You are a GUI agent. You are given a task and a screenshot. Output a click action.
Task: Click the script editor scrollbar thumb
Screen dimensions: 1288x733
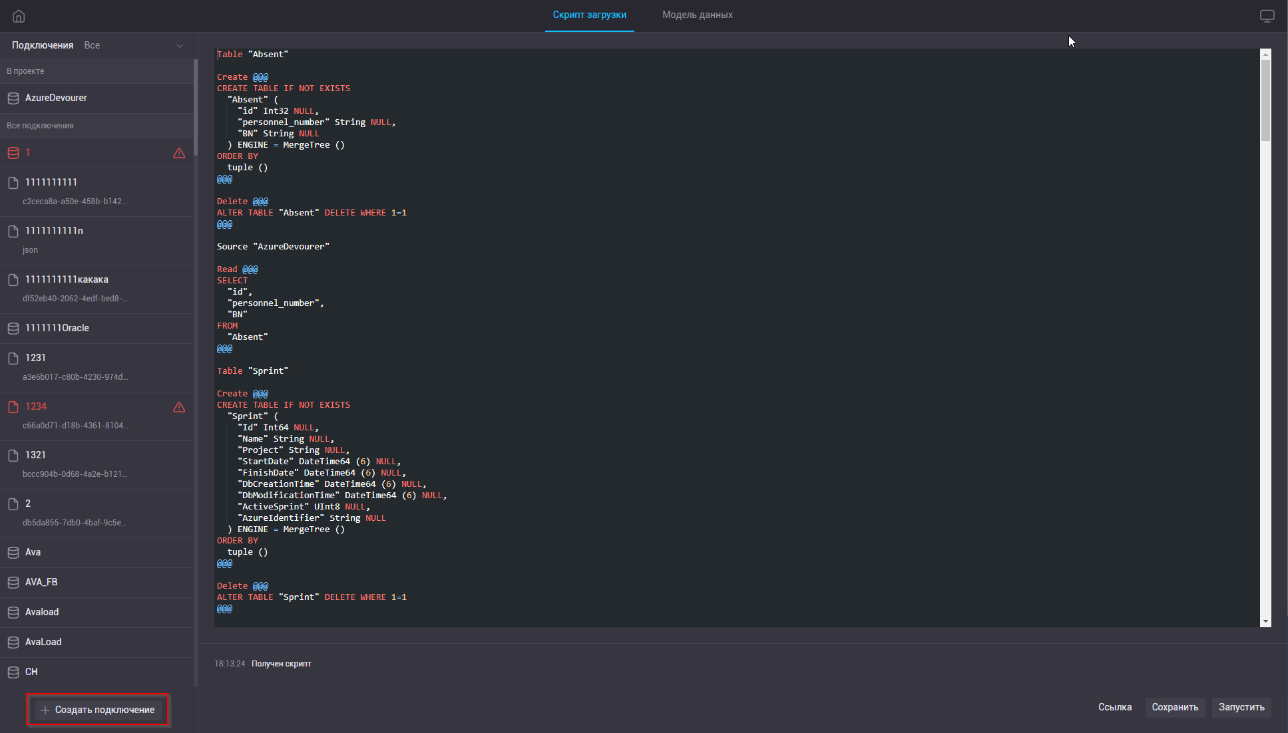point(1265,100)
